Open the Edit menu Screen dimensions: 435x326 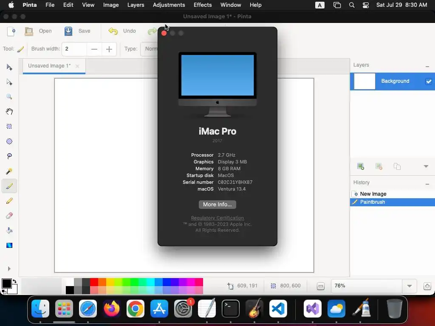68,5
